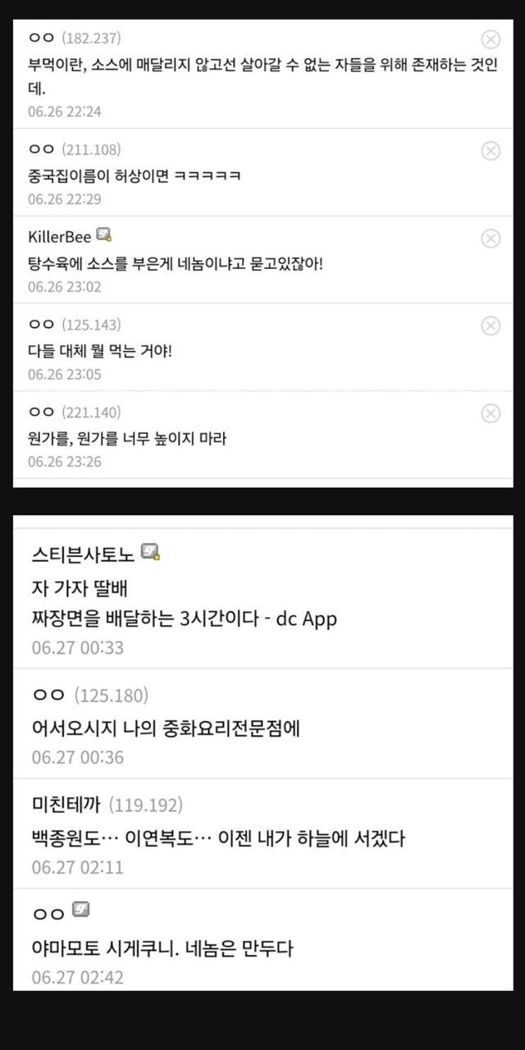Click comment 다들 대체 뭘 먹는 거야!
Screen dimensions: 525x1050
(99, 351)
